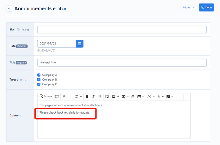Screen dimensions: 220x145
Task: Expand the insert image options arrow
Action: tap(118, 97)
